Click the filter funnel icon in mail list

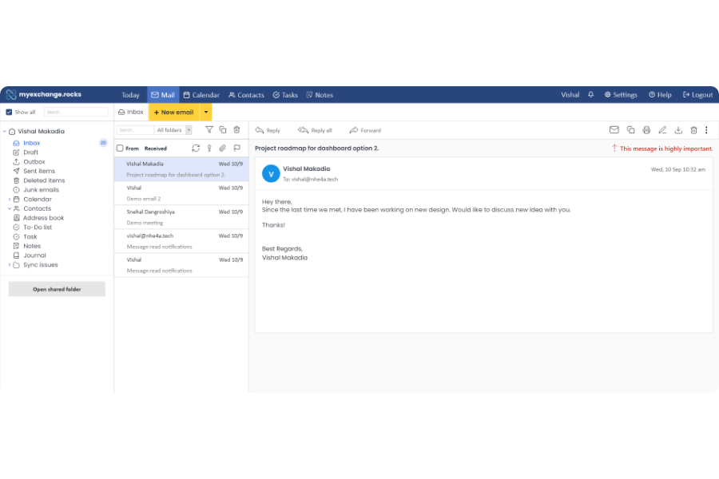click(209, 129)
